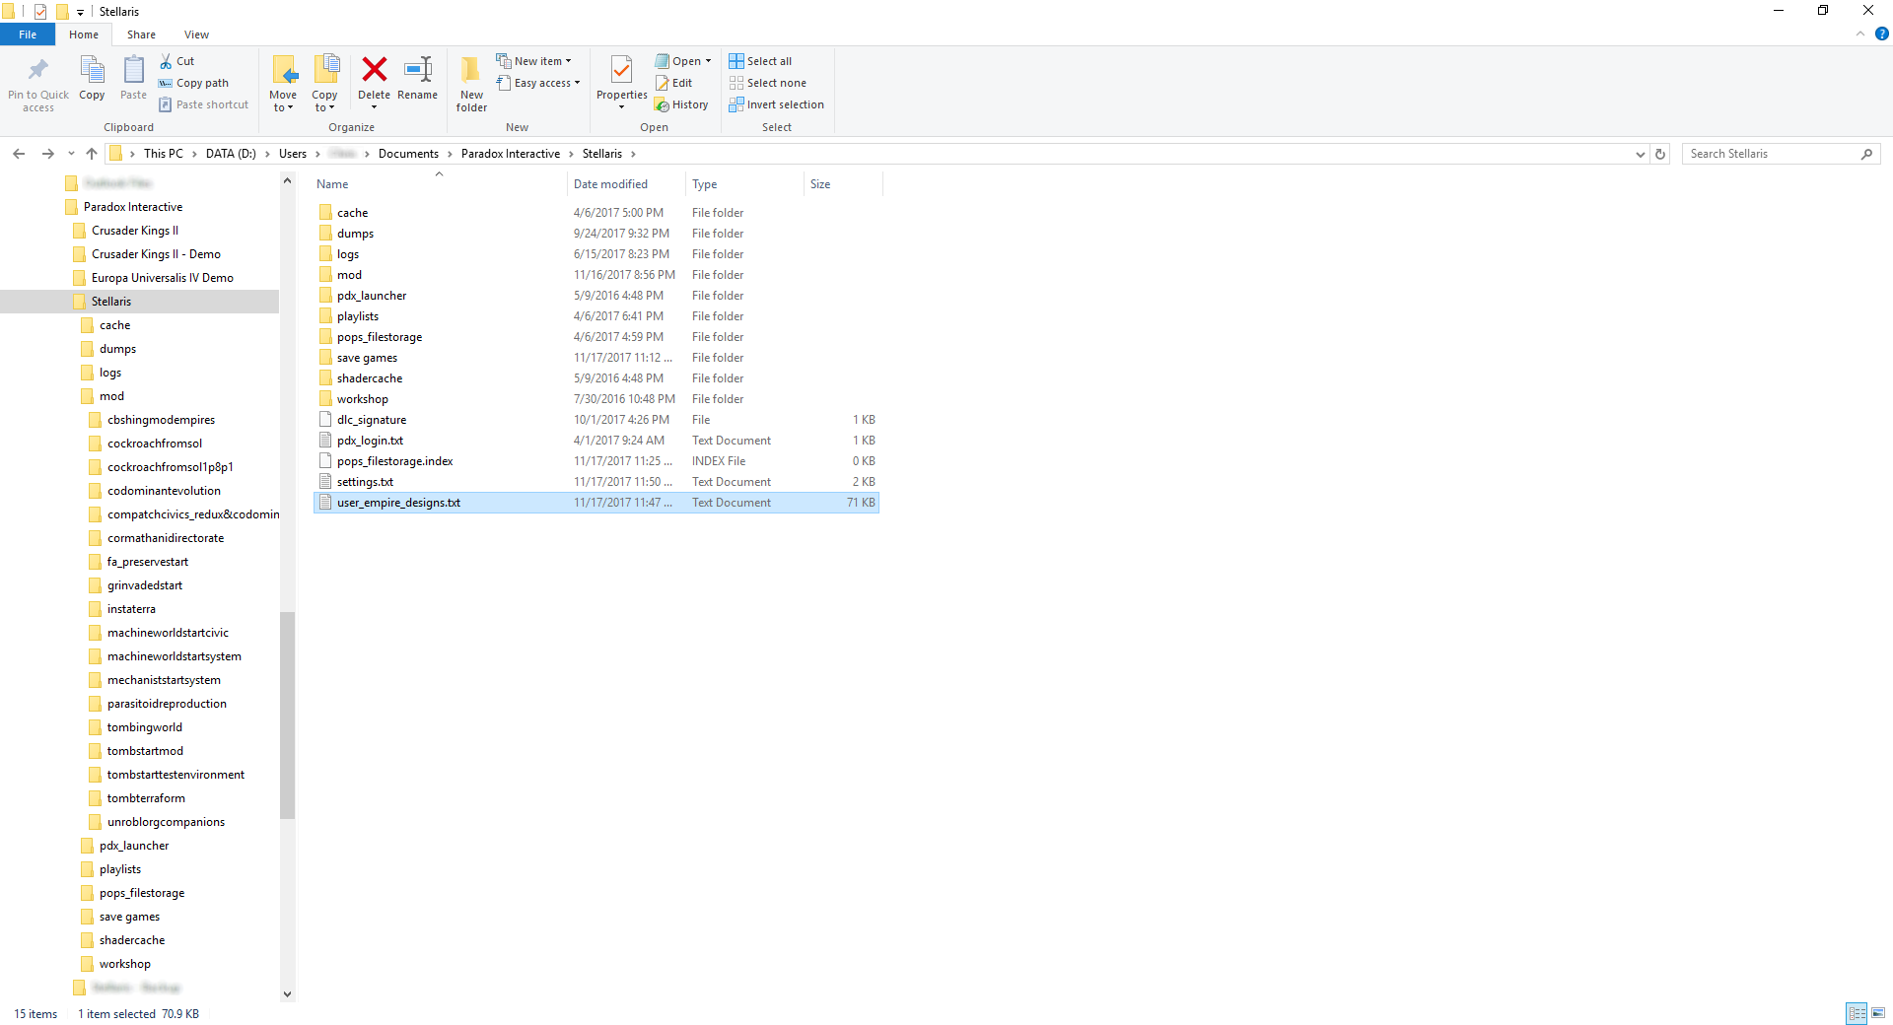
Task: Switch to the Home ribbon tab
Action: [84, 34]
